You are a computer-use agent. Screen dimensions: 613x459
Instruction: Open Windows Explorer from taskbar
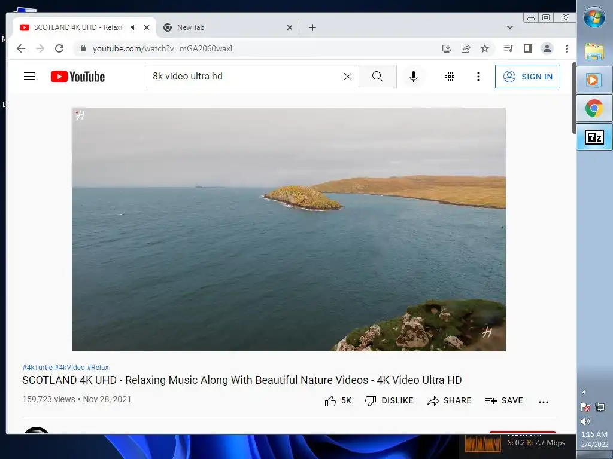594,52
